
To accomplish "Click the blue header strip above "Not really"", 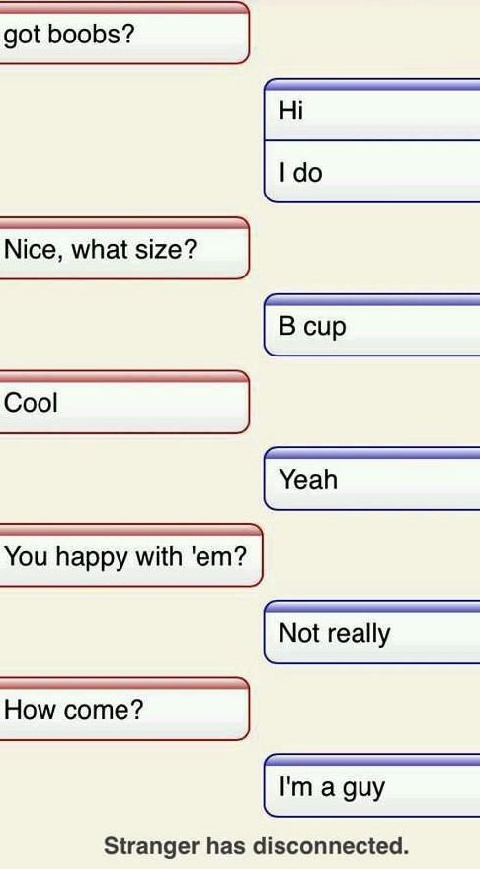I will pos(372,607).
